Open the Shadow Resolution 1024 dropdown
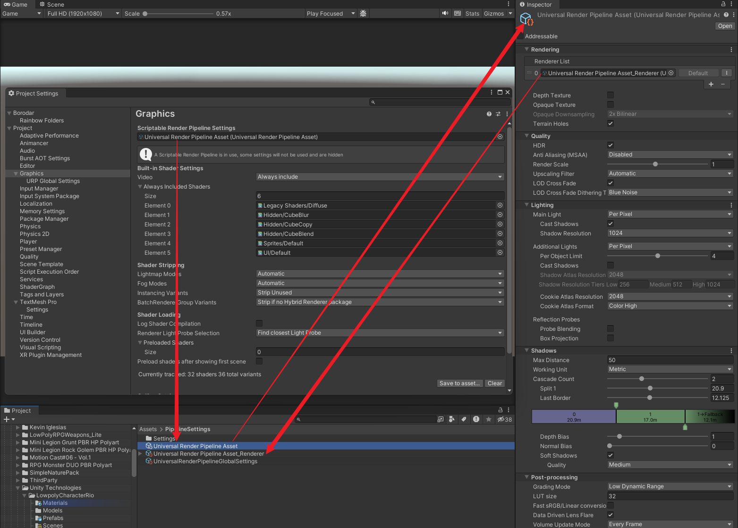 (x=670, y=233)
